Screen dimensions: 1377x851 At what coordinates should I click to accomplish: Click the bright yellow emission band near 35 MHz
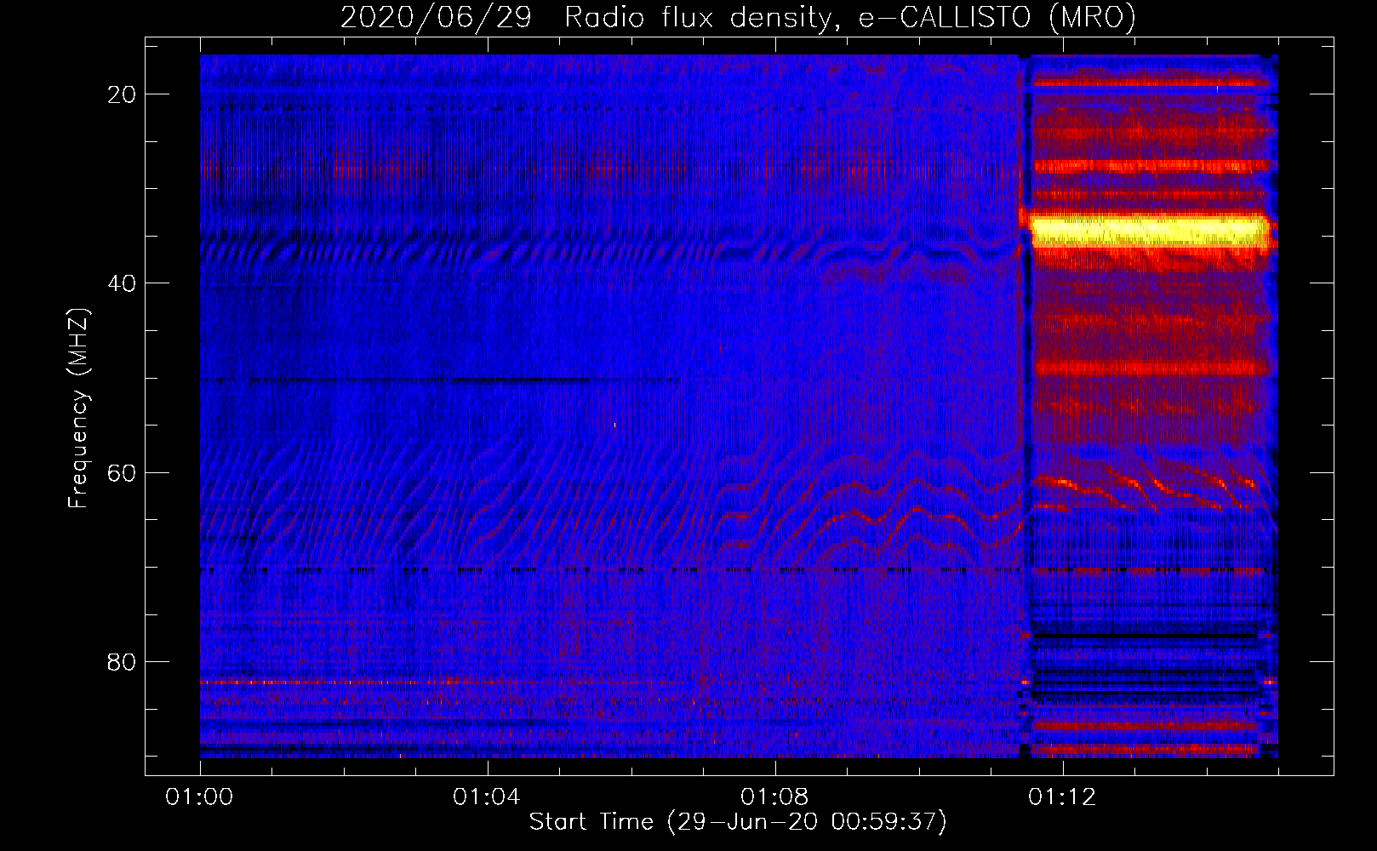[x=1151, y=230]
